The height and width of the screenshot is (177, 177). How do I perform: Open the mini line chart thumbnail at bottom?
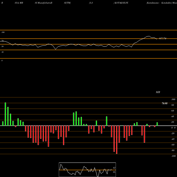(87, 170)
